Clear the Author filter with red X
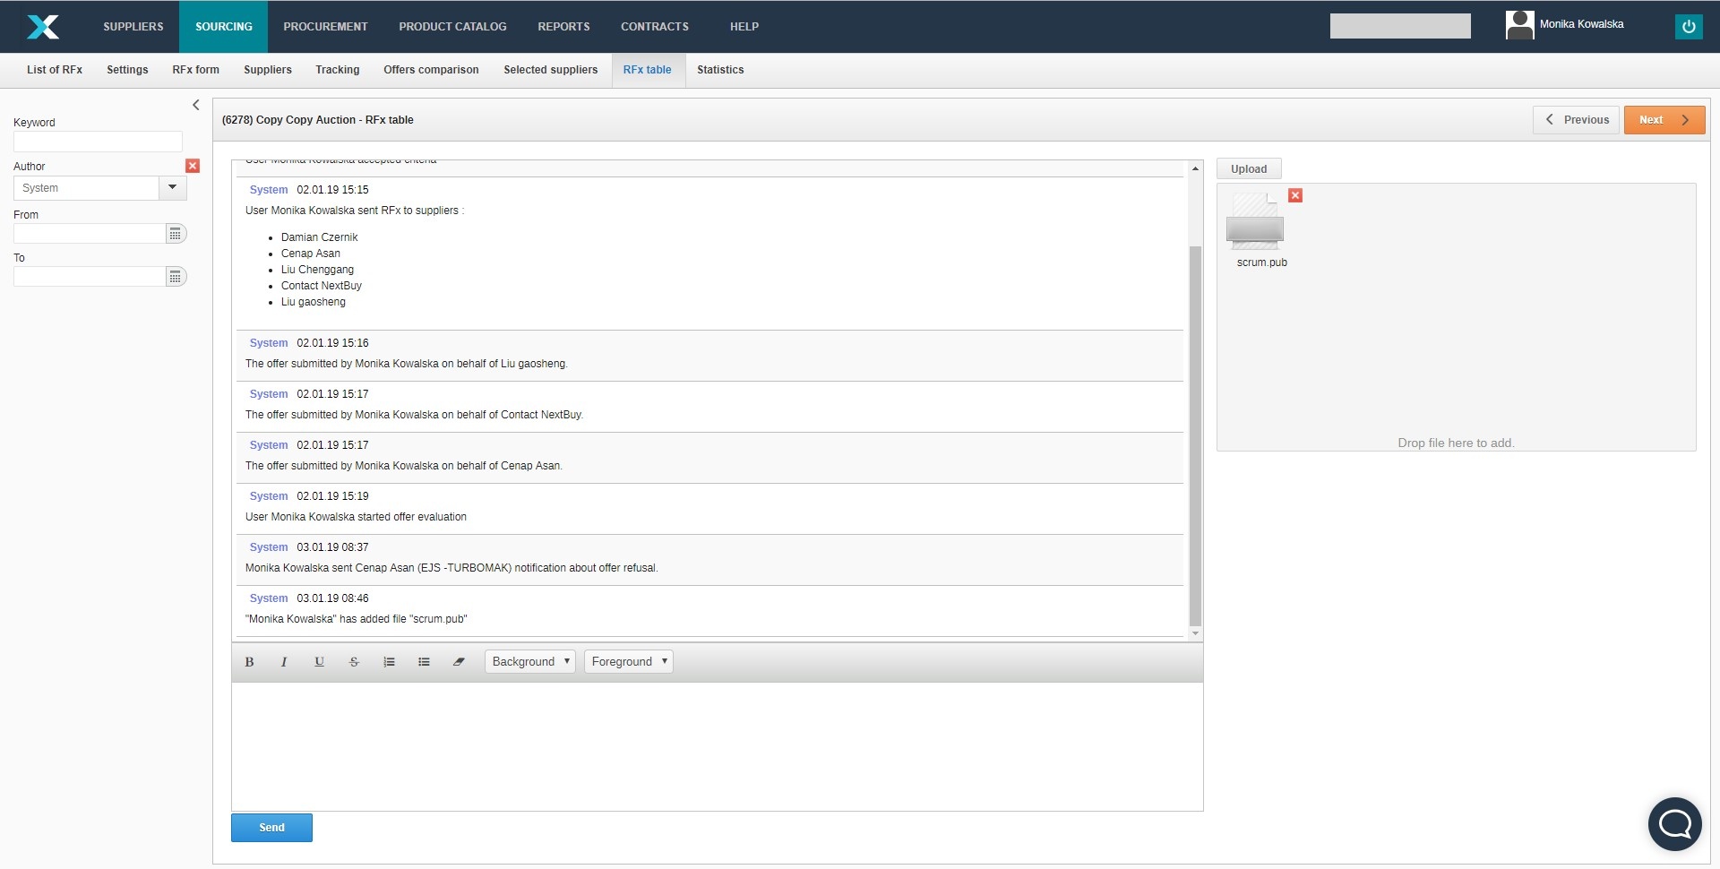The height and width of the screenshot is (869, 1720). [x=193, y=166]
